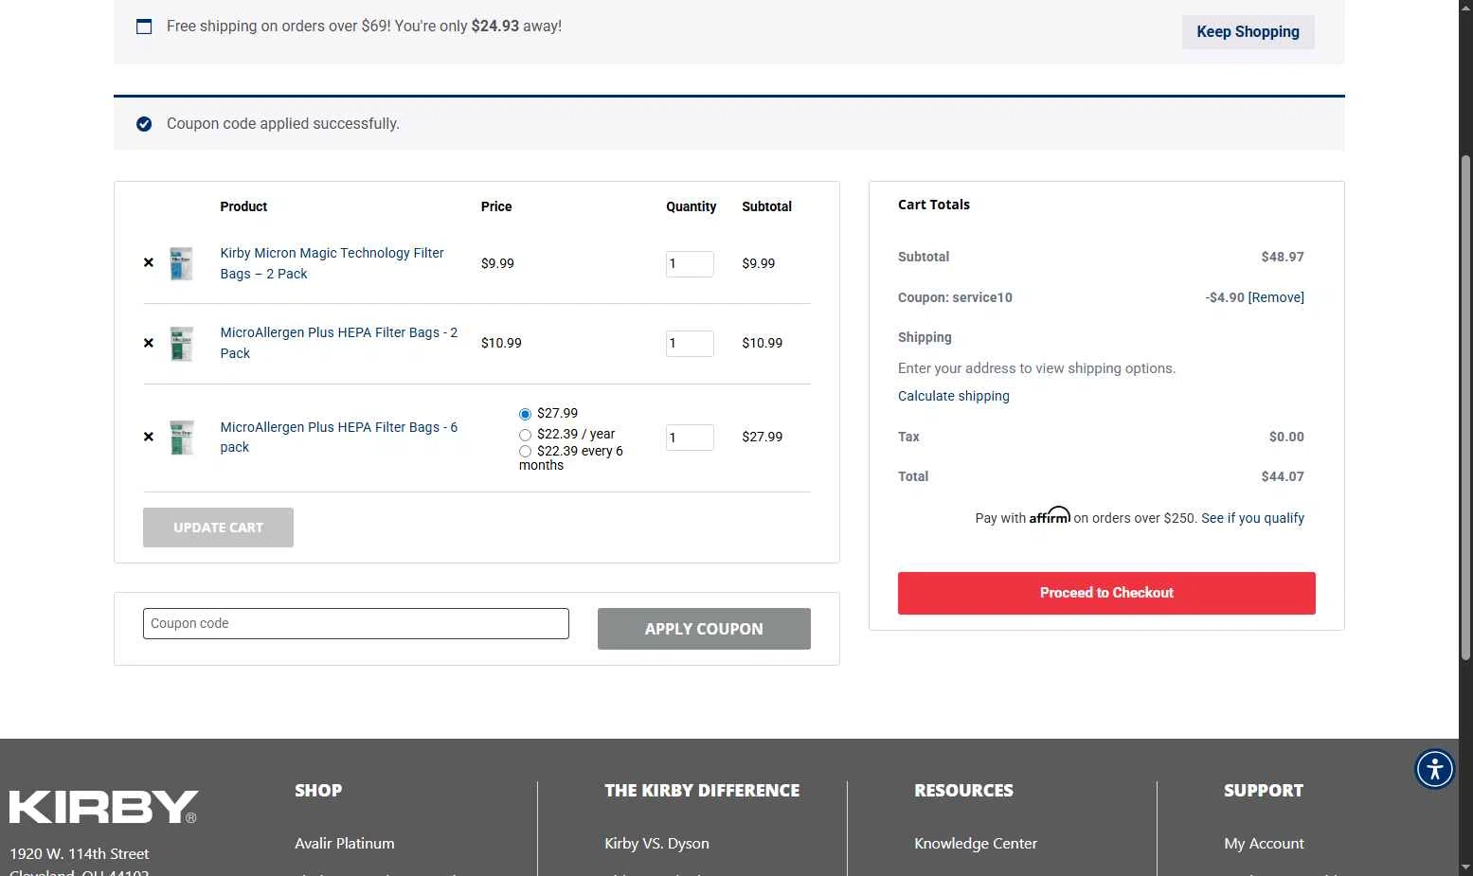This screenshot has height=876, width=1473.
Task: Open Kirby Micron Magic Technology Filter Bags link
Action: [x=332, y=263]
